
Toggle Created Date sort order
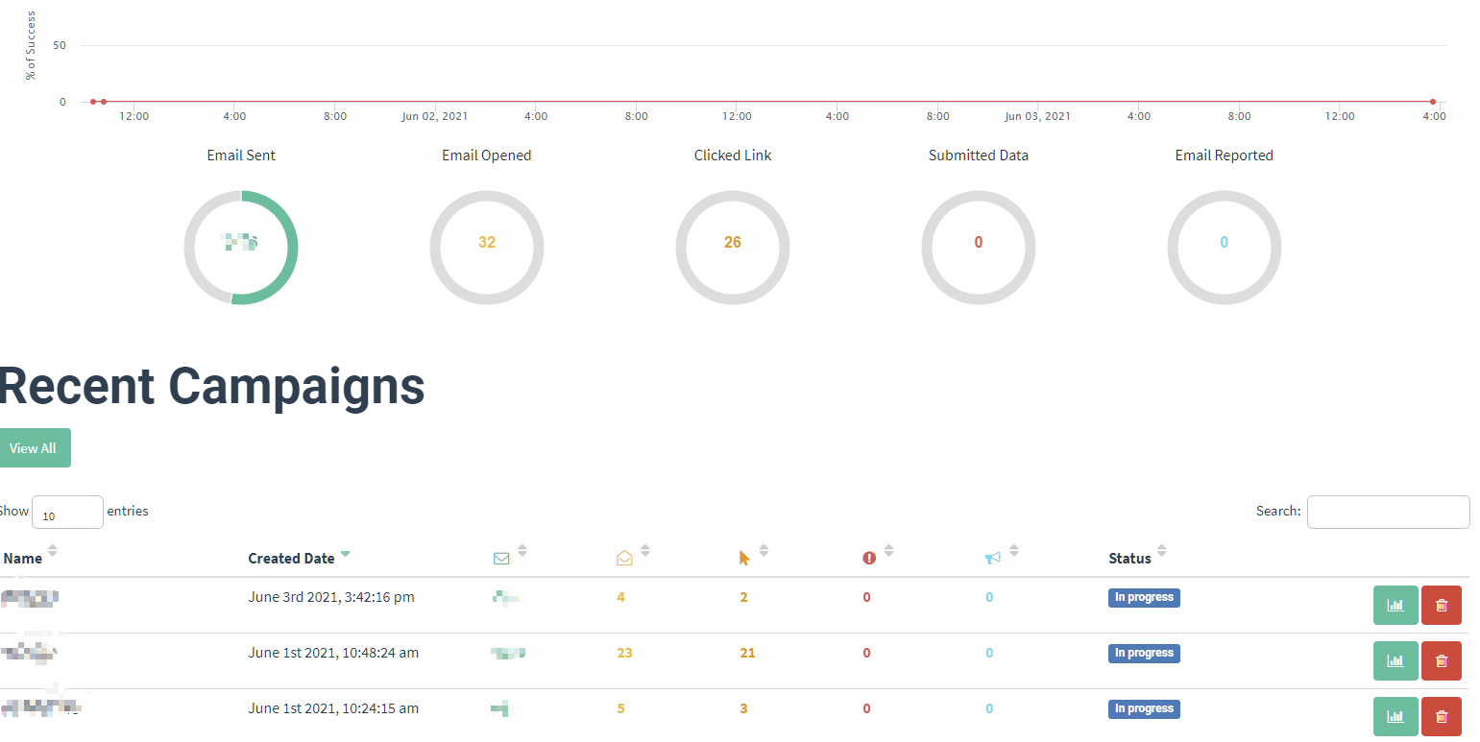(x=291, y=558)
